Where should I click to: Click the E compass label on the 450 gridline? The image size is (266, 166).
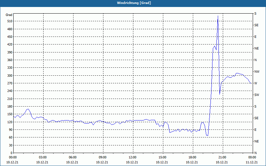click(x=255, y=37)
